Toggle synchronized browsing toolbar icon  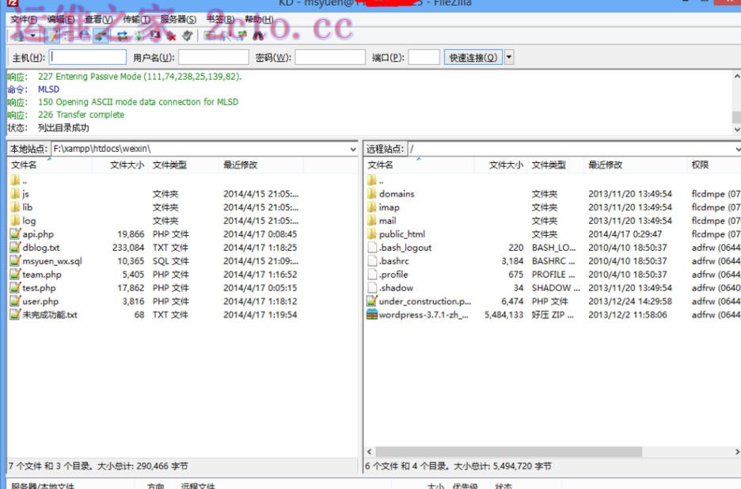(x=242, y=36)
